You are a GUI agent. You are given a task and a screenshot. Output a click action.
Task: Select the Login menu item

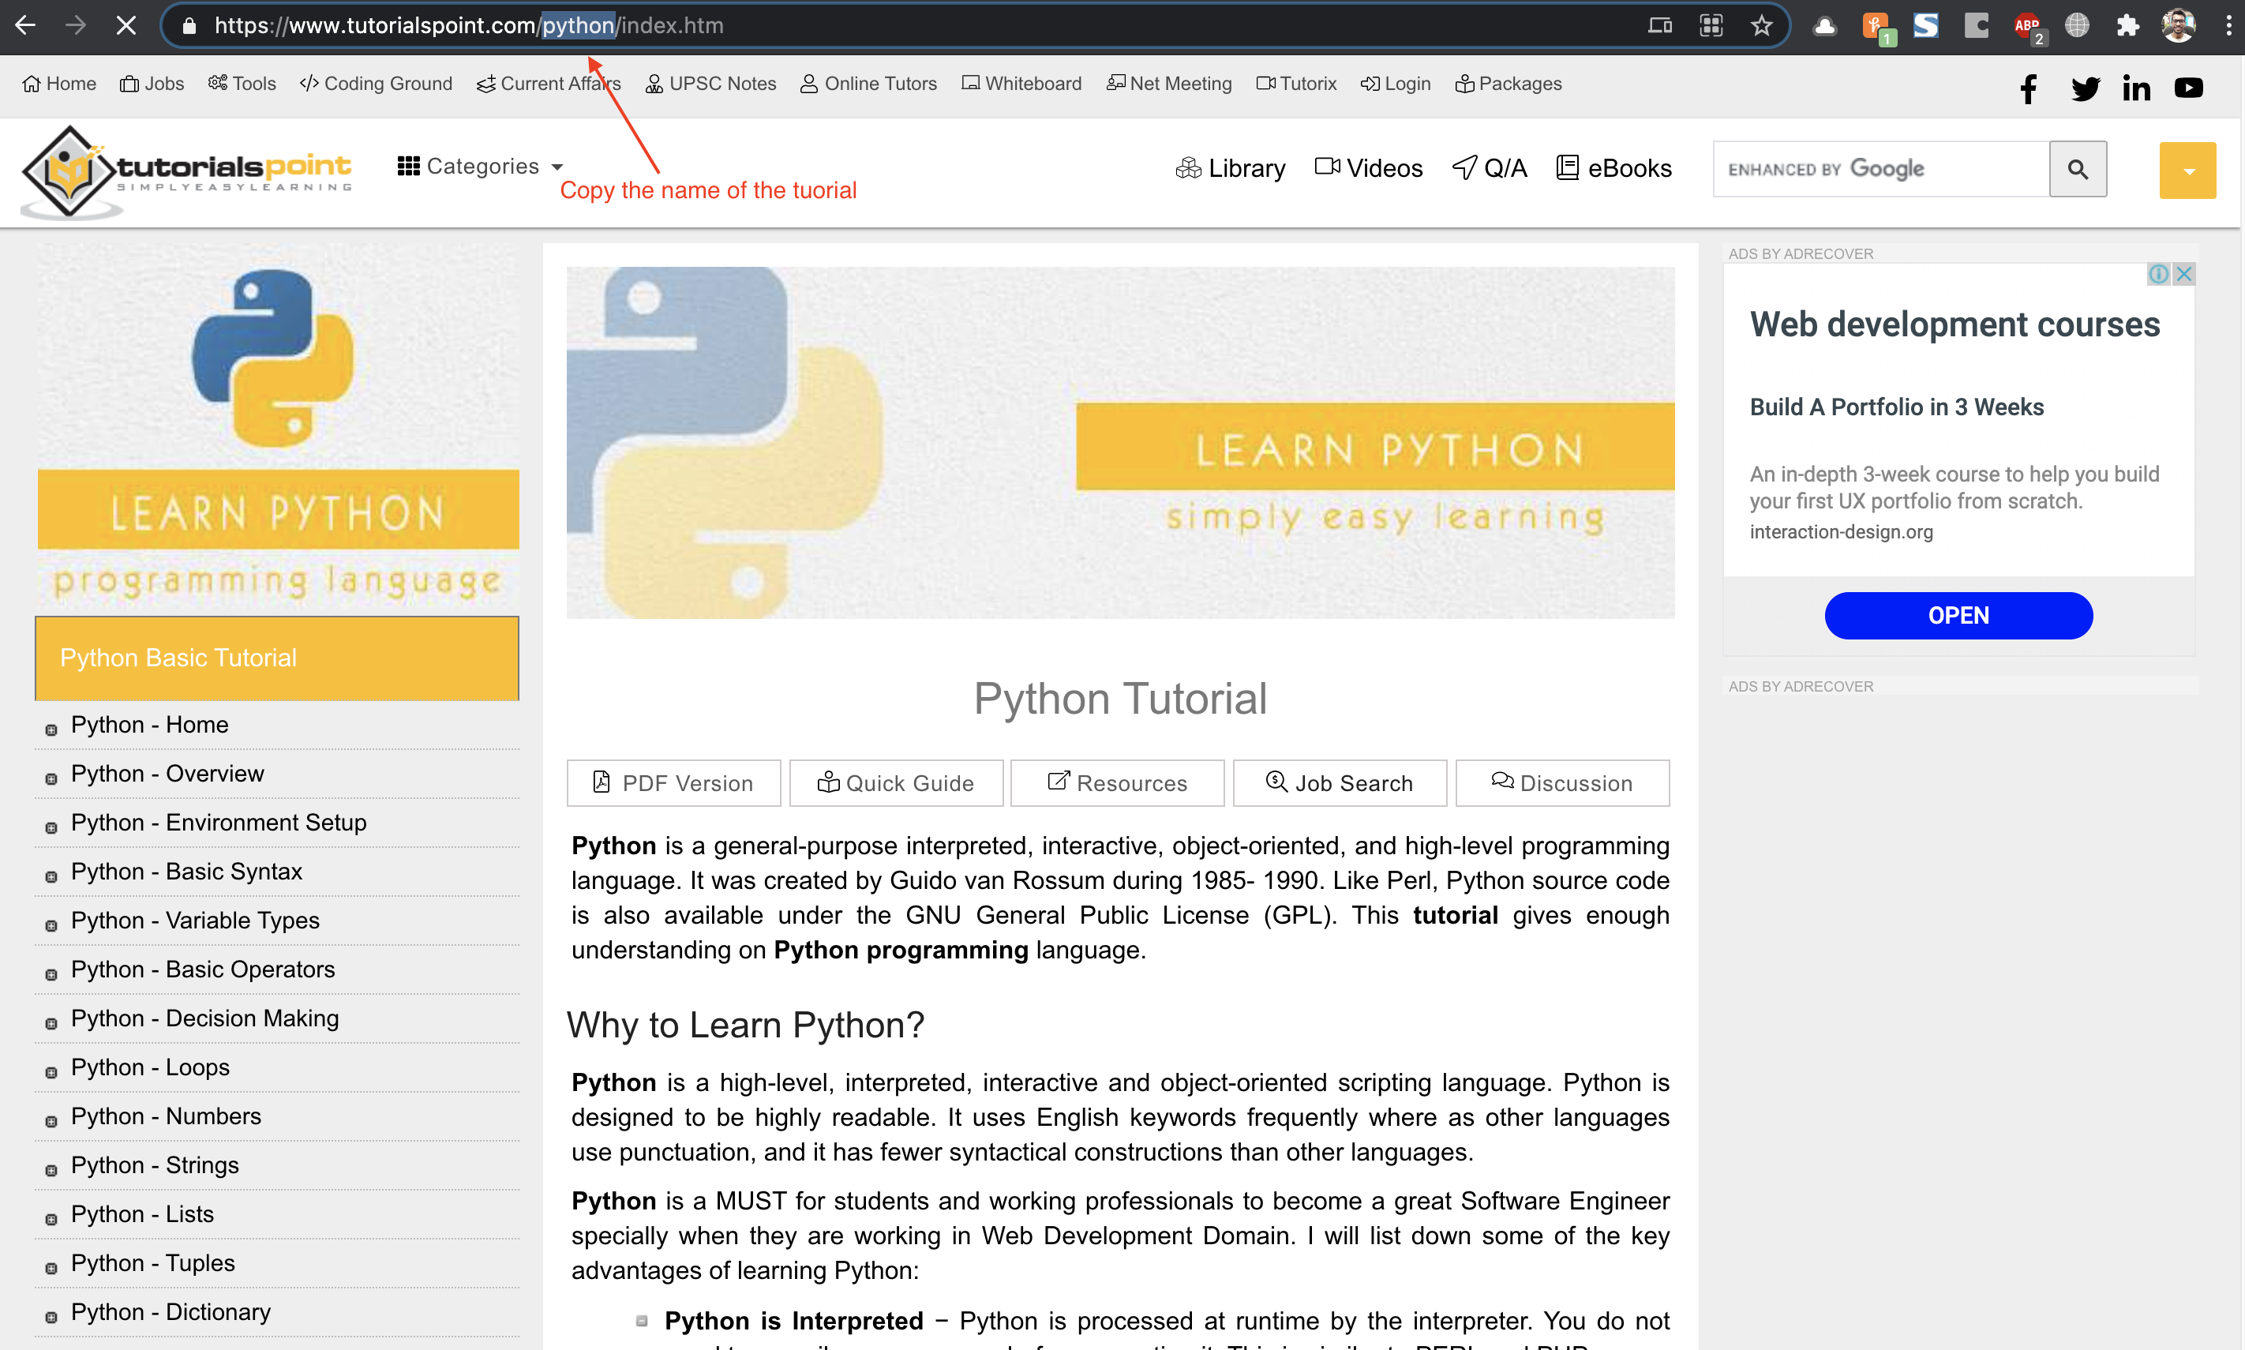click(1396, 84)
